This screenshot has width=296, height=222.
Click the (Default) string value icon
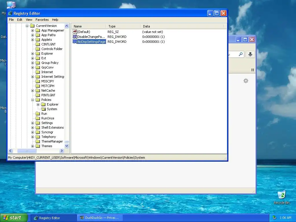pos(75,32)
